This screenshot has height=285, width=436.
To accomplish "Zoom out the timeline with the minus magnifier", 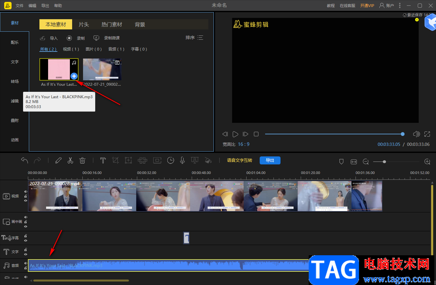I will 366,162.
